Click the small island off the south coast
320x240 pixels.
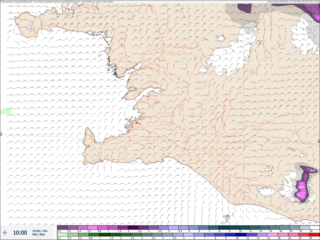[227, 218]
